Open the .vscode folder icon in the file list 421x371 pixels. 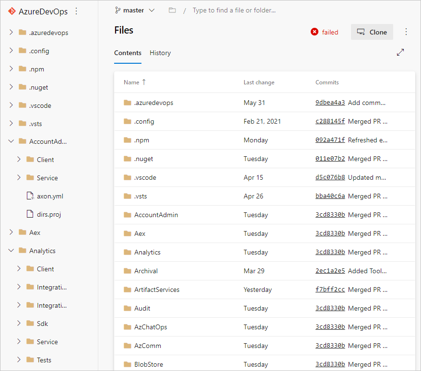pyautogui.click(x=127, y=177)
